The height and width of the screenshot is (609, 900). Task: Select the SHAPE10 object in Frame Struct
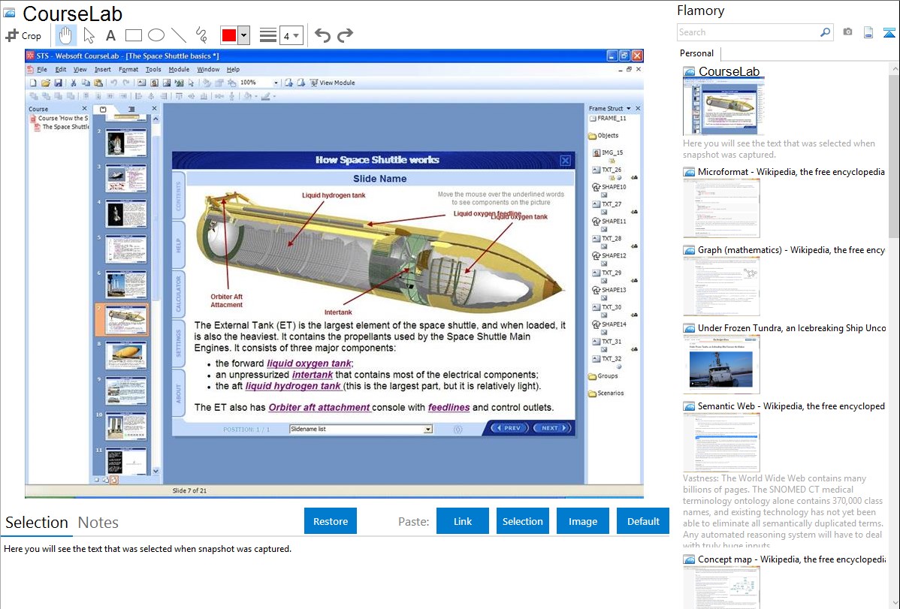point(609,187)
